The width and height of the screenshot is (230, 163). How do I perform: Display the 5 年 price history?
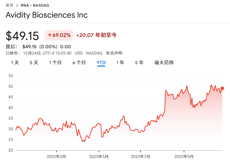(139, 63)
